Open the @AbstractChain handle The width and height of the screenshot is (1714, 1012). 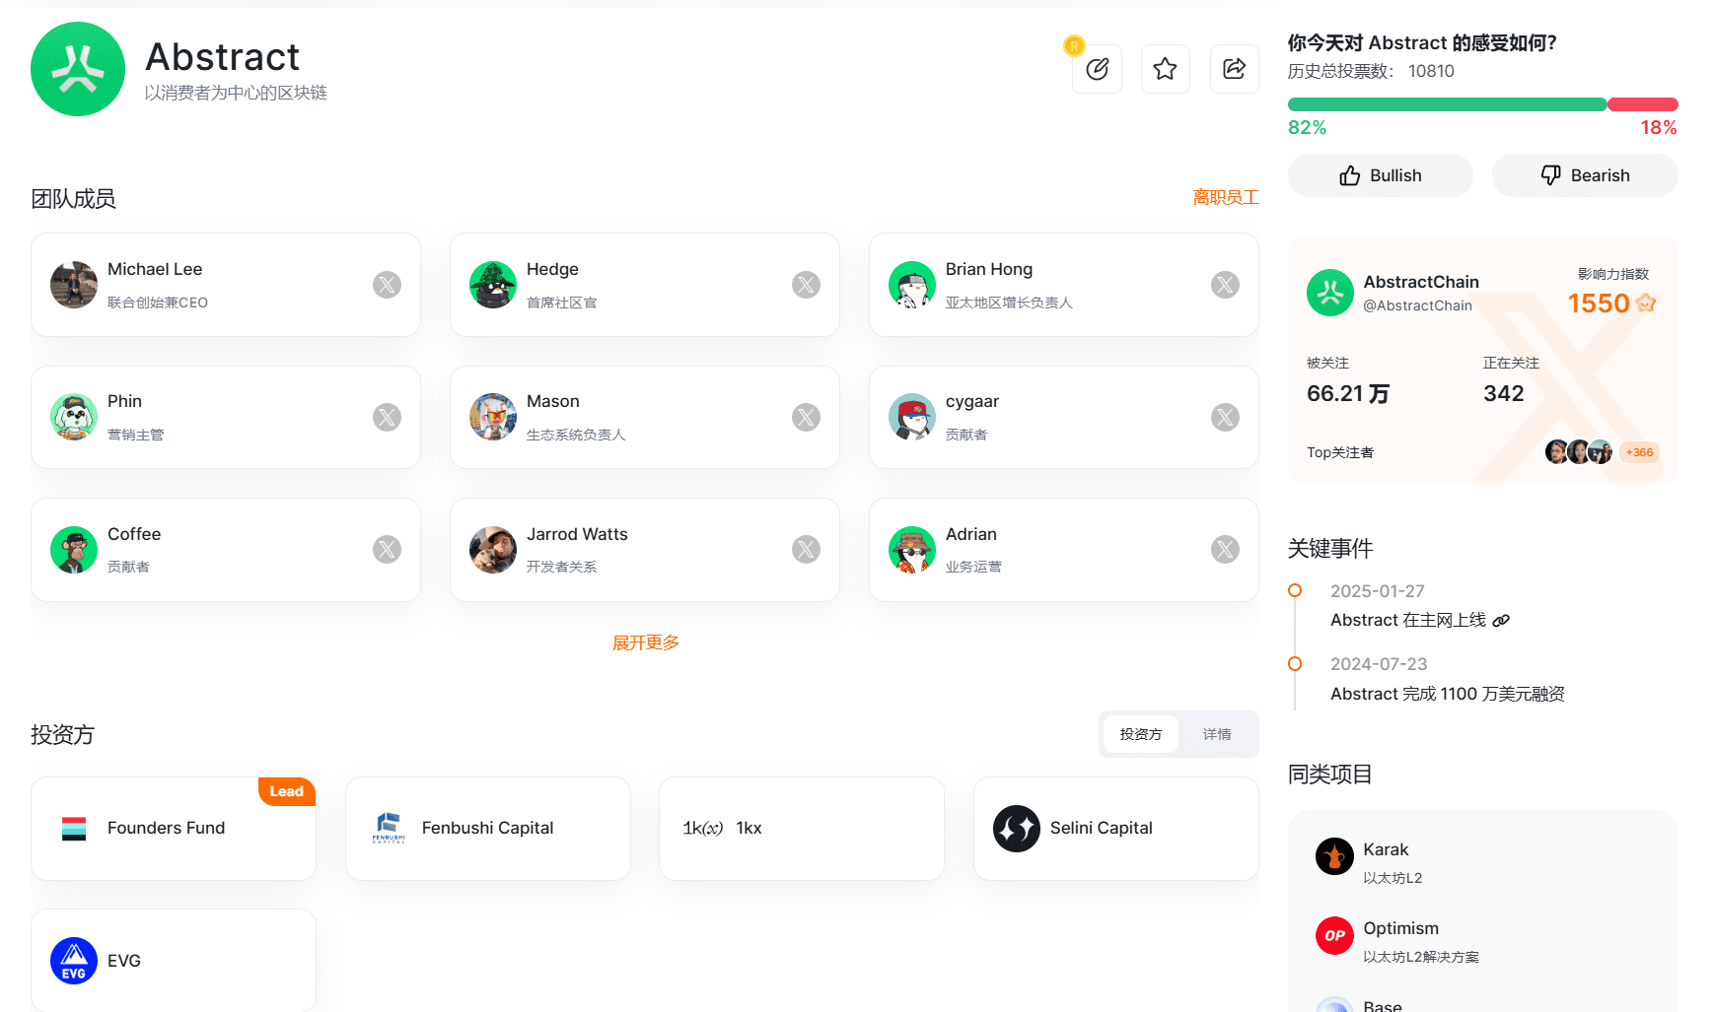(1417, 305)
